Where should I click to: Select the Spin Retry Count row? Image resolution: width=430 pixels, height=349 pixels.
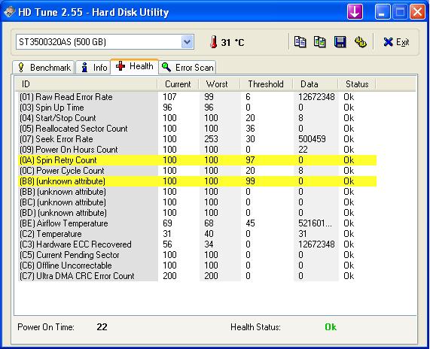(197, 160)
